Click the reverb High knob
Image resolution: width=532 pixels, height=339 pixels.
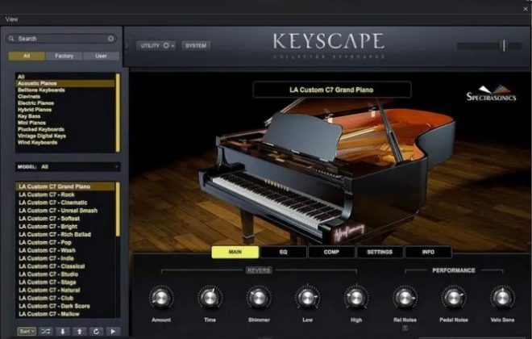(356, 298)
